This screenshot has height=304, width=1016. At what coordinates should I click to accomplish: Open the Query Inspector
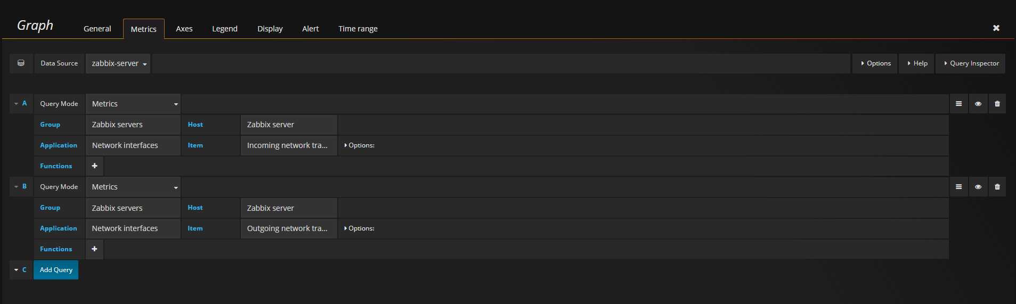[971, 63]
